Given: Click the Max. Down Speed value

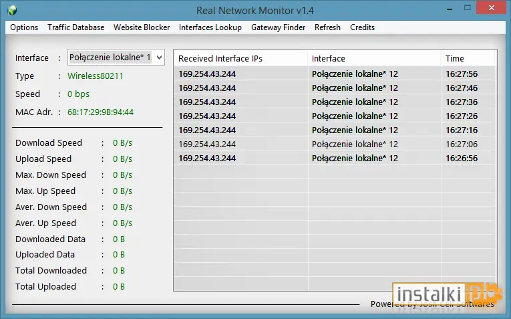Looking at the screenshot, I should [122, 175].
